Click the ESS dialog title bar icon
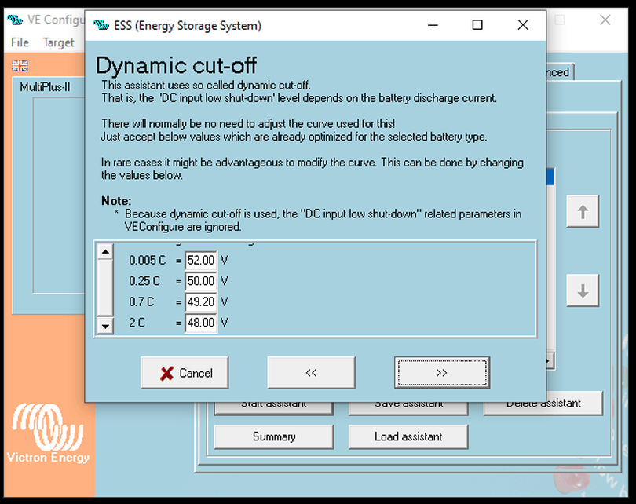 101,25
